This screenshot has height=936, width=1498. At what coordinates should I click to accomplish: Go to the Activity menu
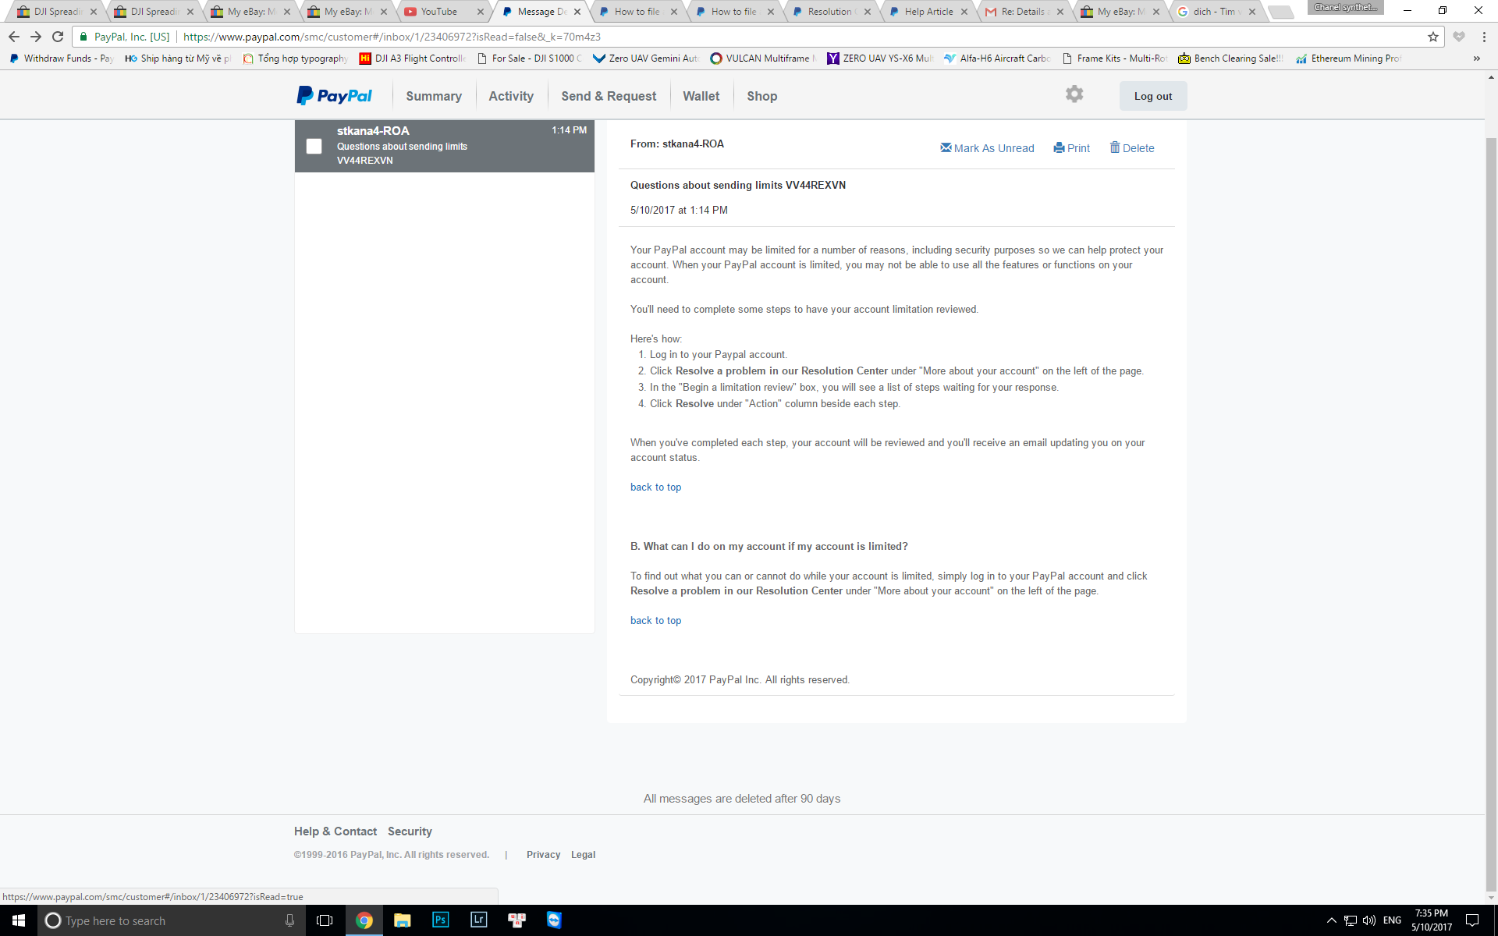(x=511, y=96)
